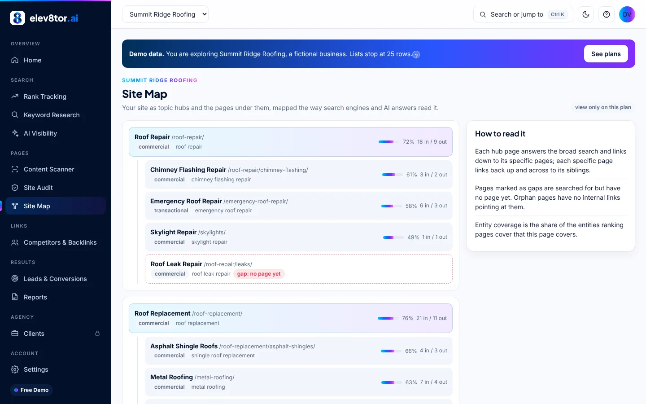Click the Rank Tracking trend icon
The image size is (646, 404).
(x=15, y=97)
